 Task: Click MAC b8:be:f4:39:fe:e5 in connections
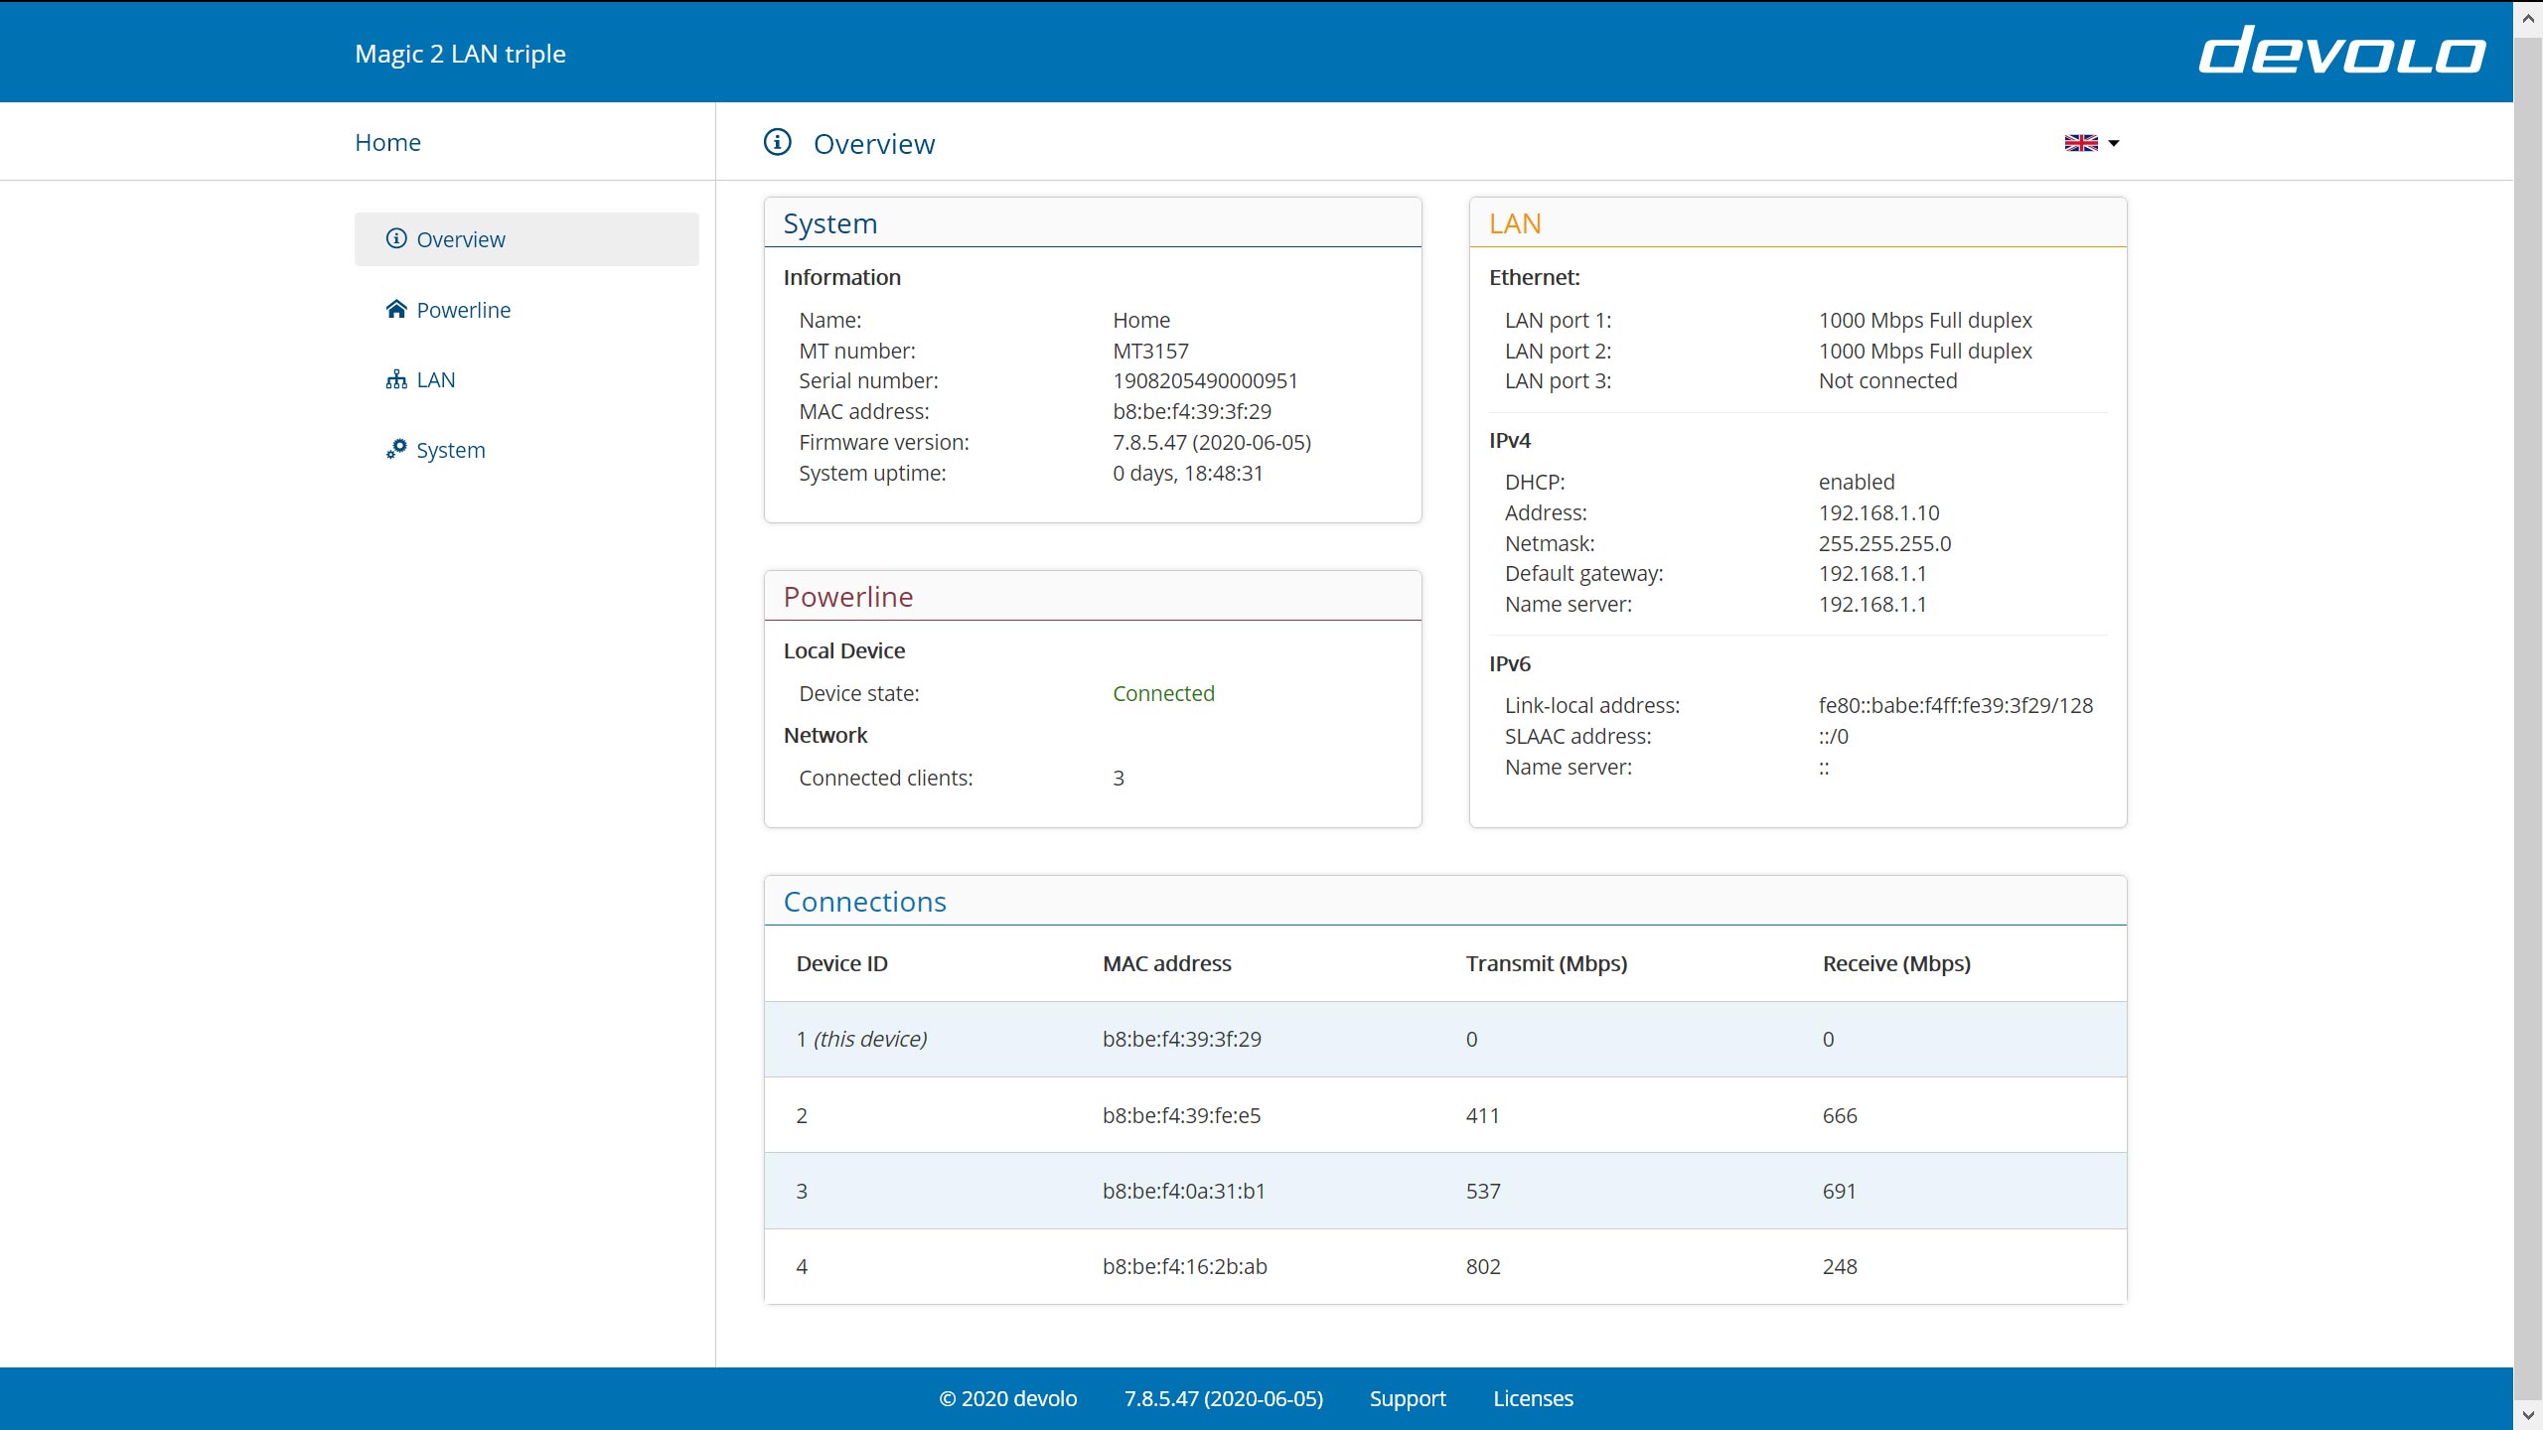point(1181,1115)
